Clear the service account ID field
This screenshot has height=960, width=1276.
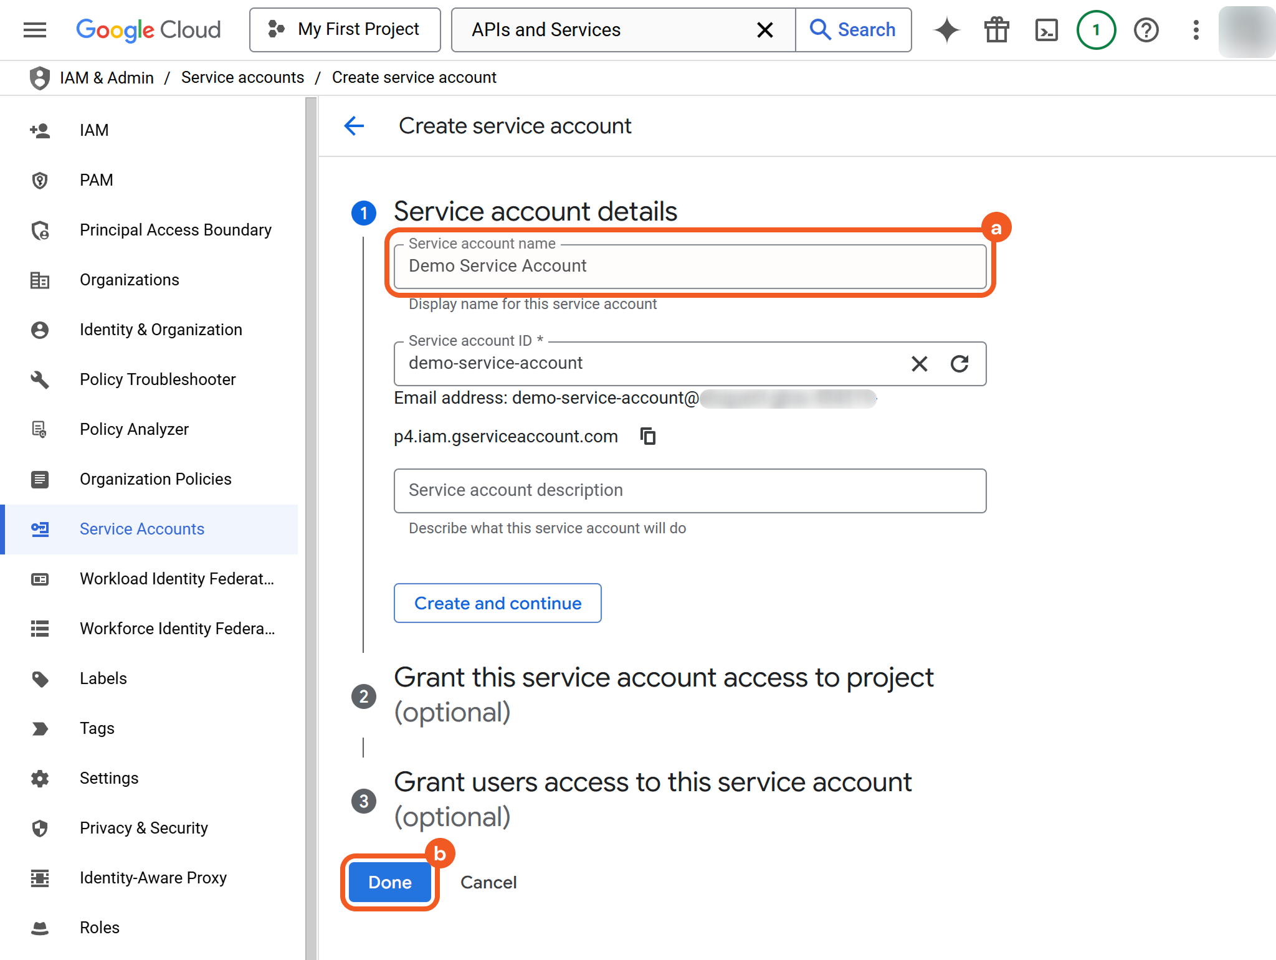pos(920,363)
